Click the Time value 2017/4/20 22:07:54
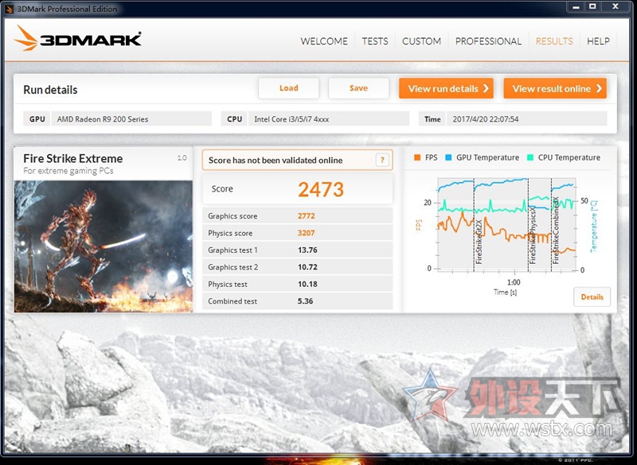 pyautogui.click(x=526, y=119)
